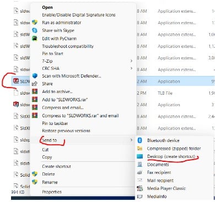This screenshot has height=202, width=215.
Task: Select Scan with Microsoft Defender
Action: [72, 76]
